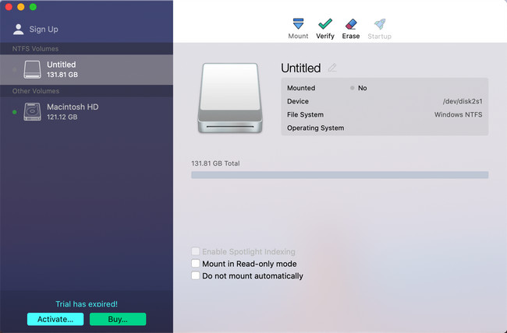
Task: Check Do not mount automatically
Action: (x=195, y=276)
